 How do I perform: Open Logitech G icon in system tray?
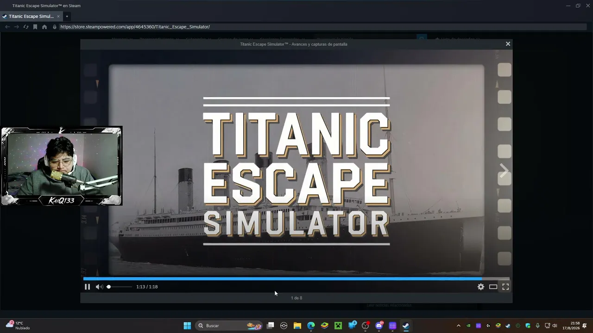pos(488,326)
